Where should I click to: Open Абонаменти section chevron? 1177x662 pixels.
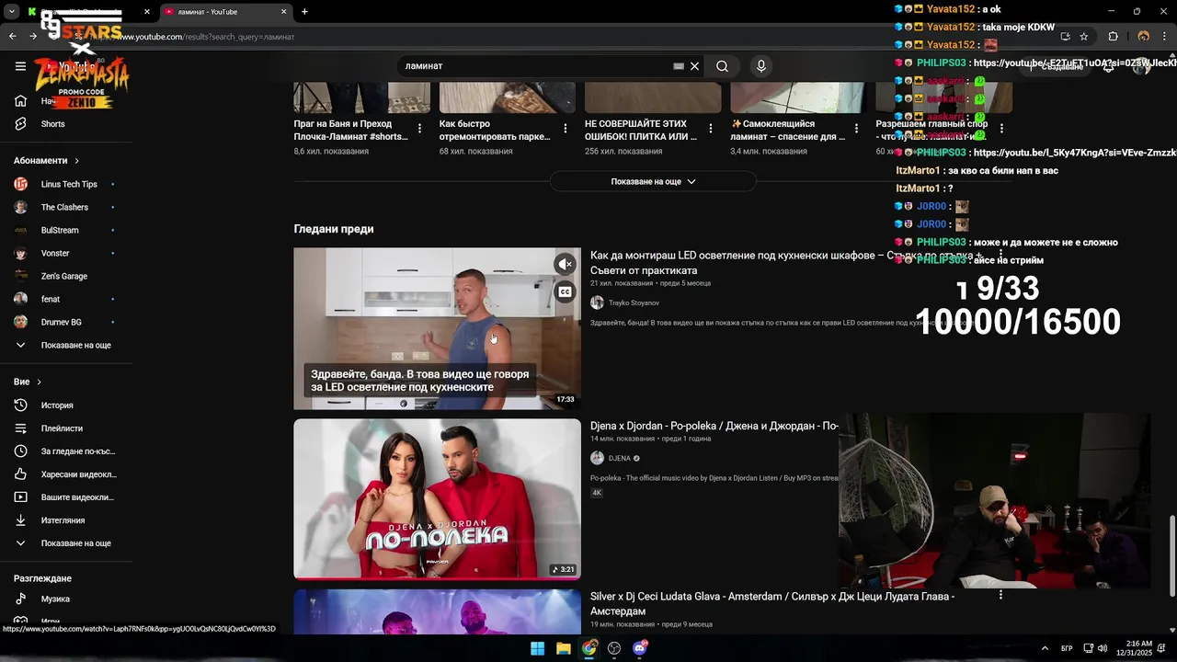(x=76, y=161)
